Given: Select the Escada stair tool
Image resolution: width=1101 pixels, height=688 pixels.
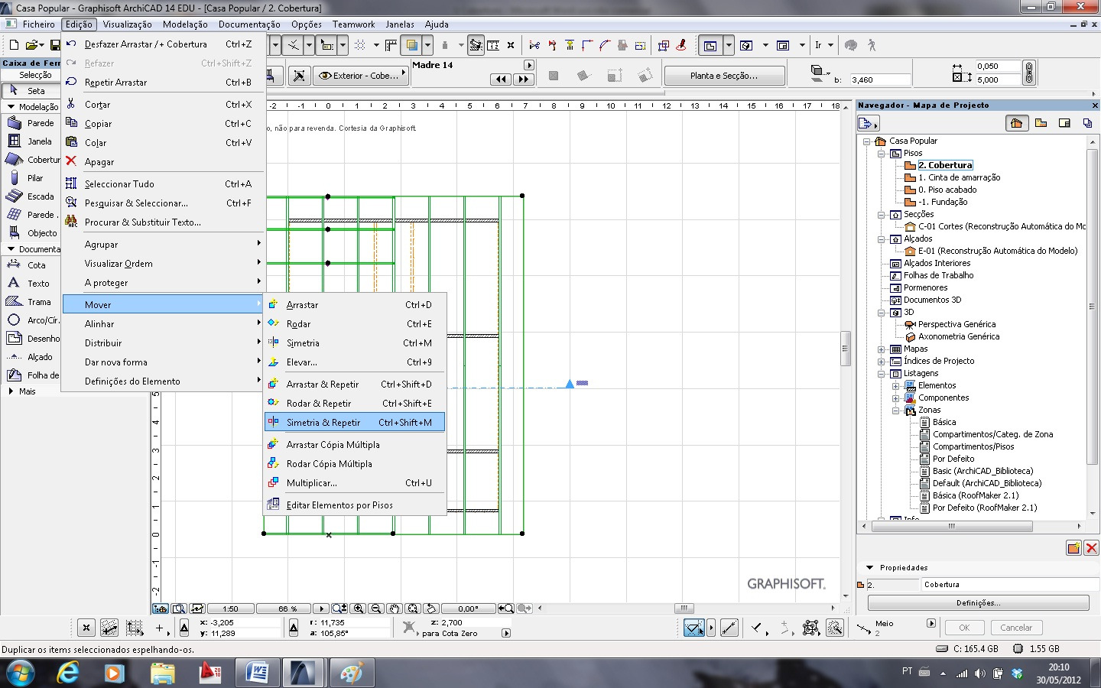Looking at the screenshot, I should pos(31,196).
